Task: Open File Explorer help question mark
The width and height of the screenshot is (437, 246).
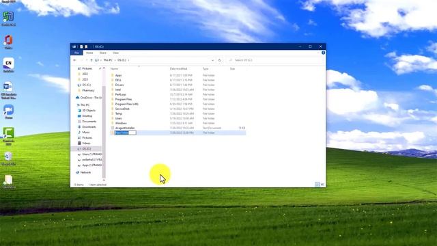Action: (x=323, y=53)
